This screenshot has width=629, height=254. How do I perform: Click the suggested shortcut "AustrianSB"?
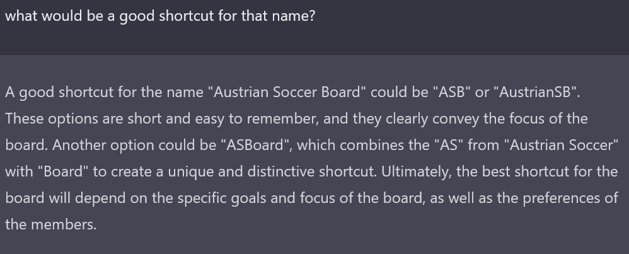click(x=536, y=92)
